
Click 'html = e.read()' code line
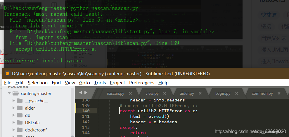point(150,116)
